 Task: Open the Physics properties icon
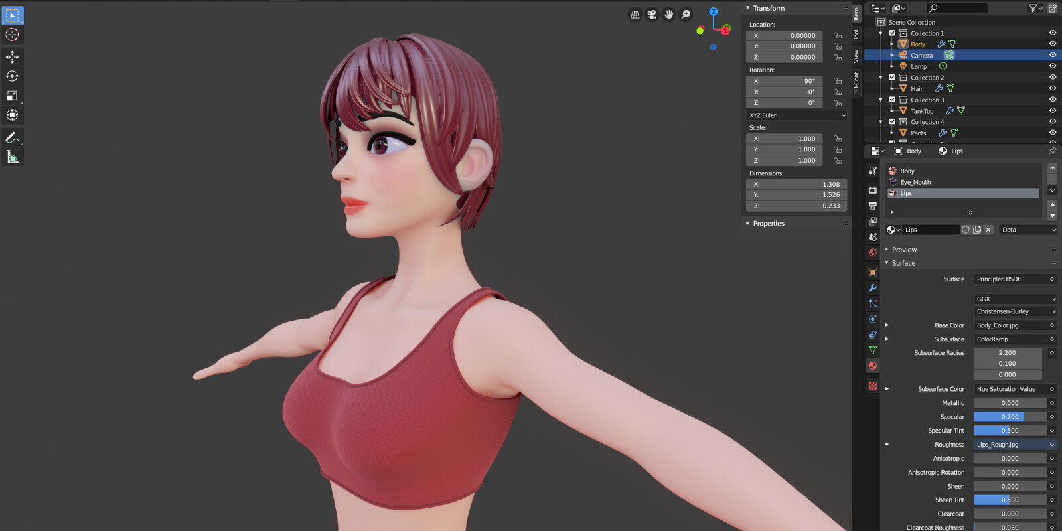coord(873,319)
